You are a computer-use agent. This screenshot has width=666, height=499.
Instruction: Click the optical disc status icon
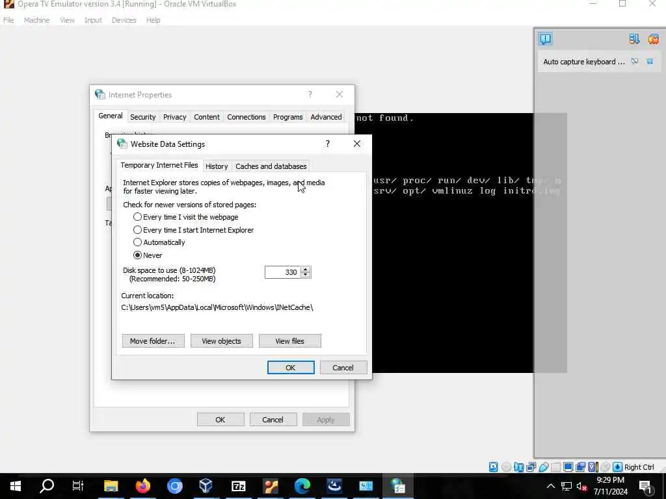point(506,467)
